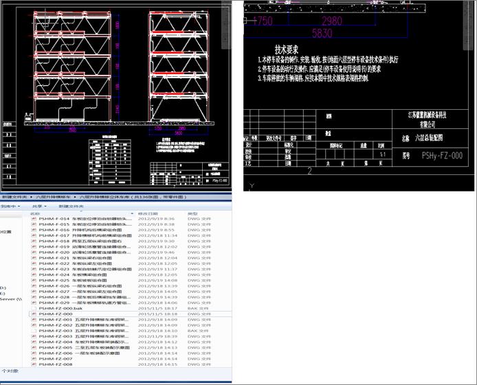Click the left CAD drawing preview thumbnail
This screenshot has width=477, height=385.
click(x=117, y=96)
